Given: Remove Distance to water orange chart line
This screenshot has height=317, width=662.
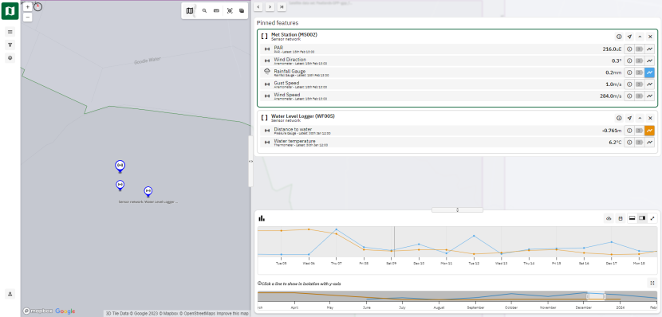Looking at the screenshot, I should (649, 131).
